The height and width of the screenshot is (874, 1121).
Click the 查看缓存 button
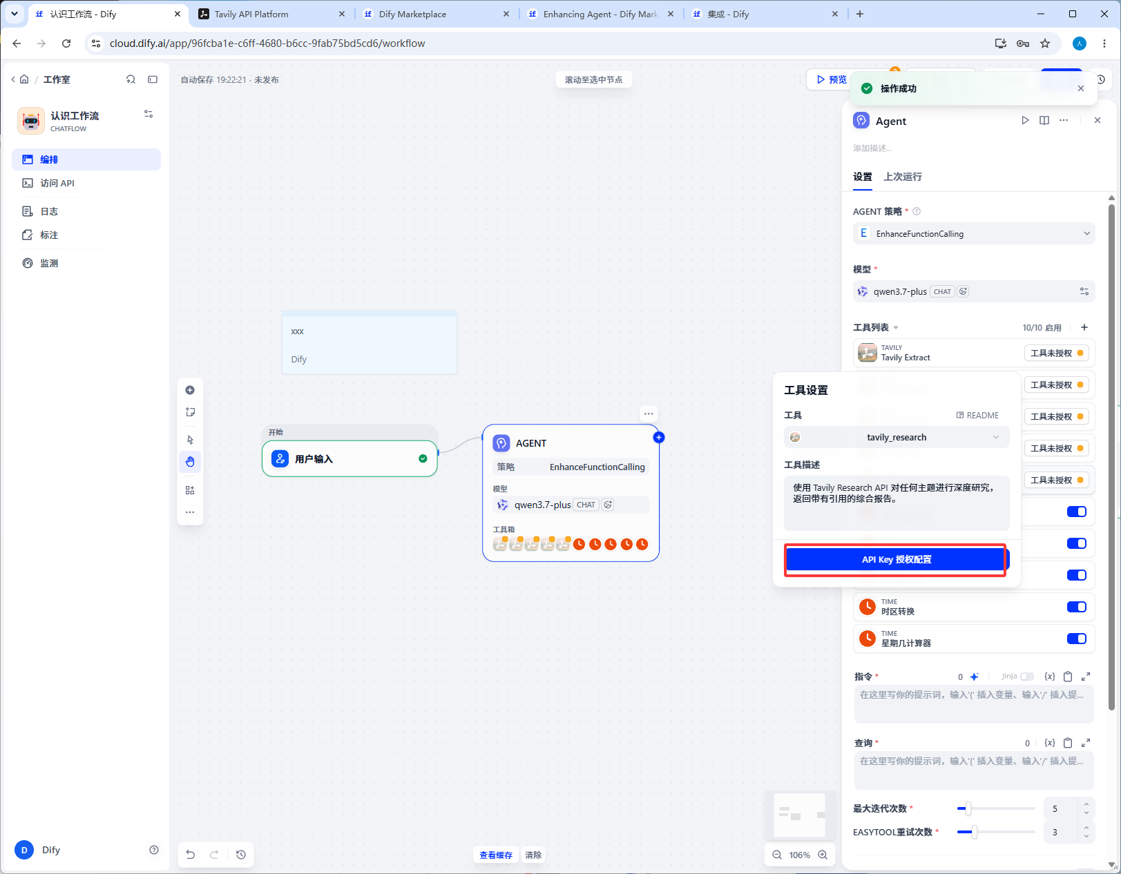click(496, 855)
